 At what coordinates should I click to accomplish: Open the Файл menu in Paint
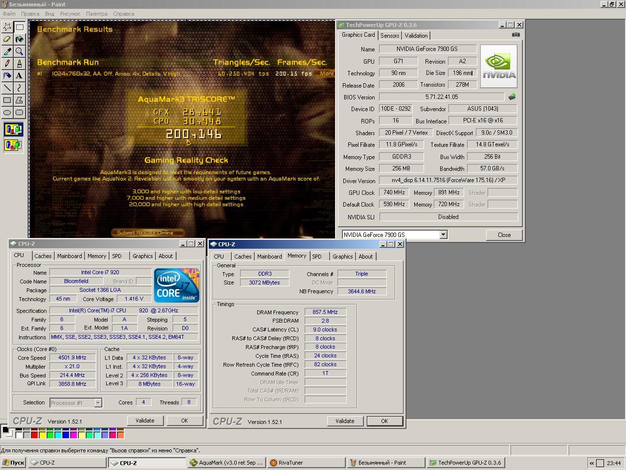pos(9,14)
